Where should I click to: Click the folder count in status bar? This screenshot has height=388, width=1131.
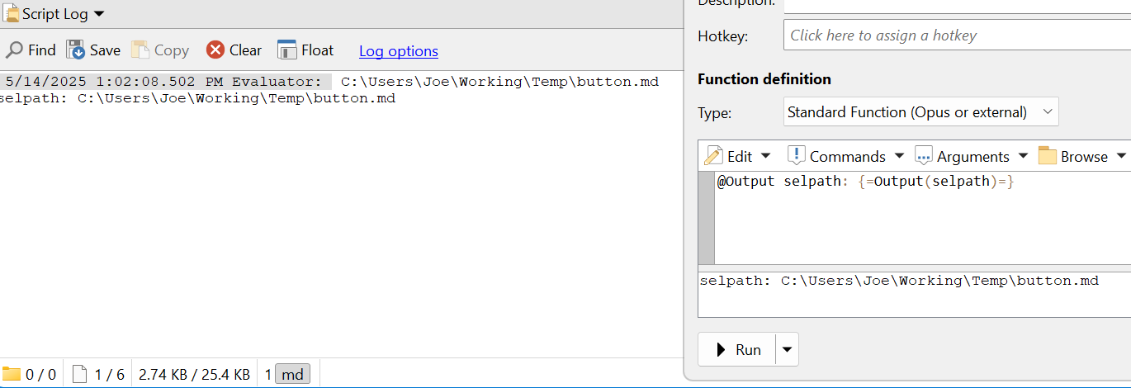pyautogui.click(x=29, y=375)
